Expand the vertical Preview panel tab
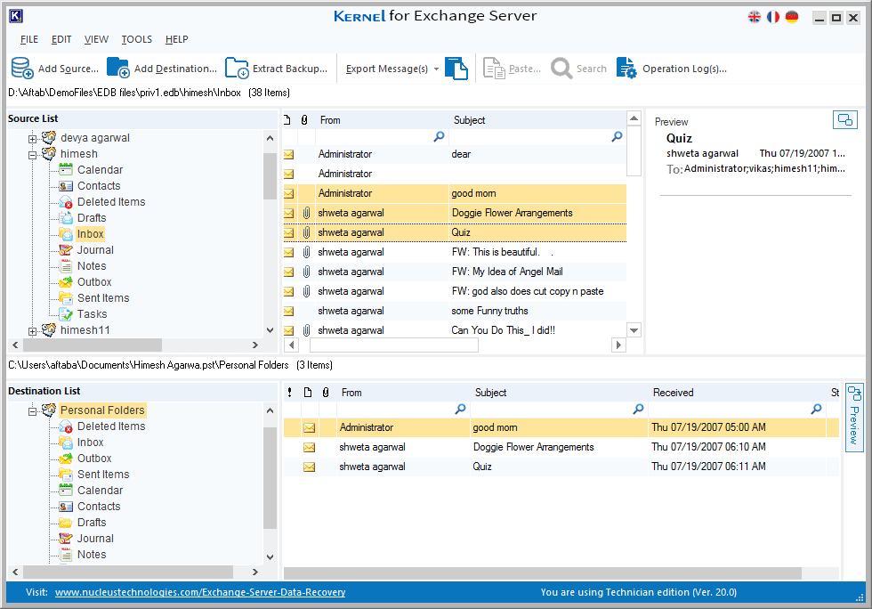872x609 pixels. coord(854,417)
